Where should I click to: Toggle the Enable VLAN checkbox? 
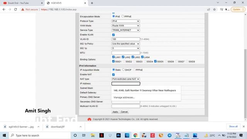click(x=113, y=35)
